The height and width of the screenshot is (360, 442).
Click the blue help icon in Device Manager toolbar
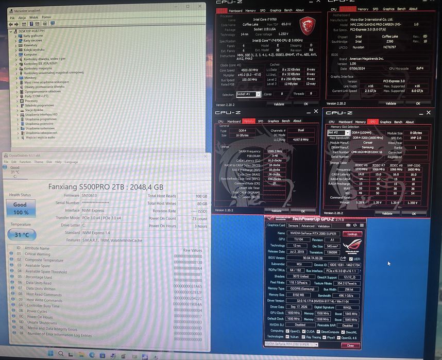click(x=31, y=24)
